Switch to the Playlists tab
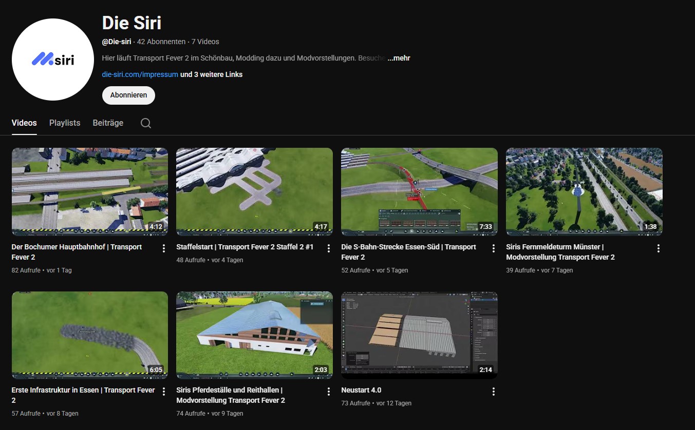This screenshot has height=430, width=695. pyautogui.click(x=65, y=123)
